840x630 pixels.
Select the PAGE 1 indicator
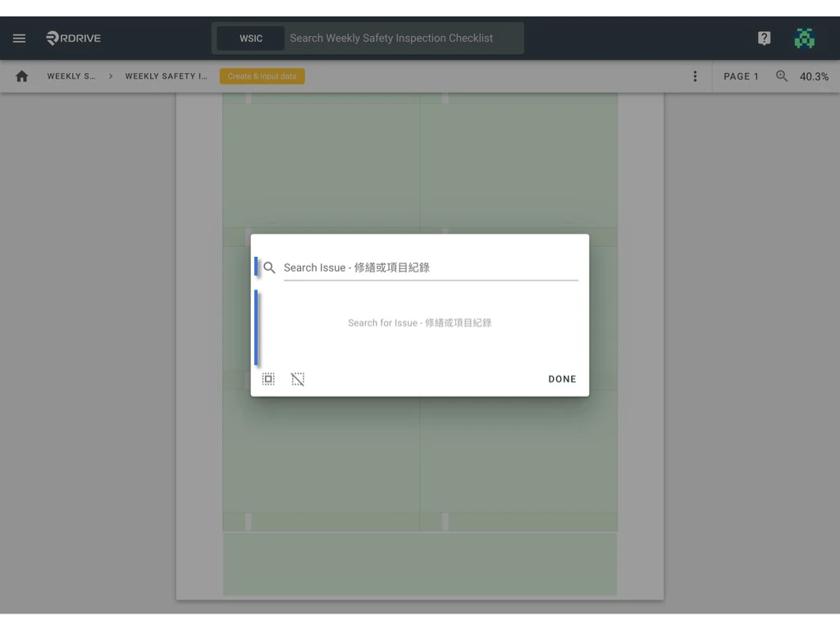[x=741, y=75]
